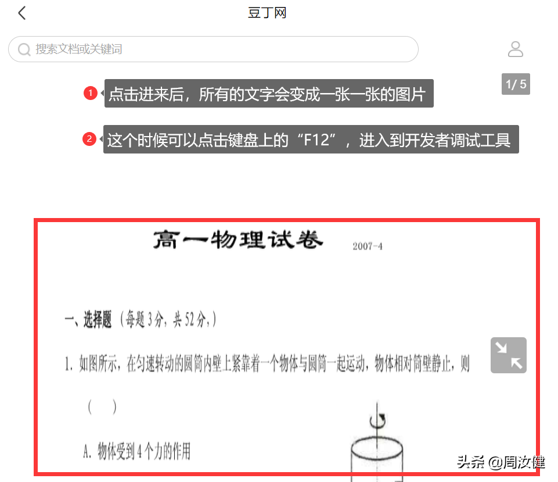Focus the 搜索文档或关键词 search field
Viewport: 558px width, 482px height.
(x=213, y=49)
